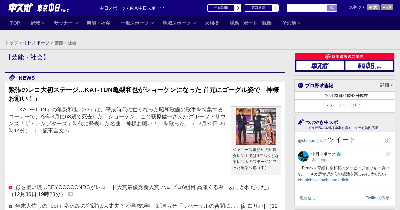This screenshot has width=400, height=210.
Task: Open the KAT-TUN亀梨和也 headline article
Action: point(144,94)
